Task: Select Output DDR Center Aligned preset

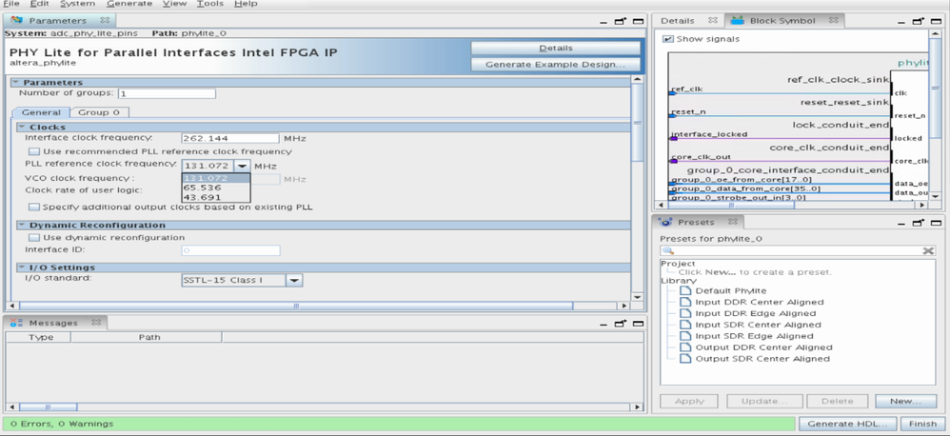Action: [x=763, y=347]
